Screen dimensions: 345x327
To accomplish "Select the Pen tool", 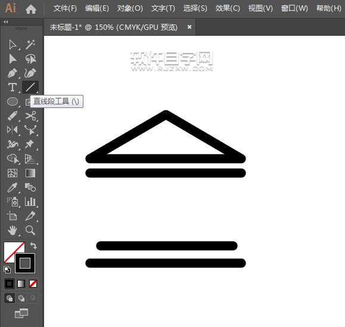I will point(13,73).
